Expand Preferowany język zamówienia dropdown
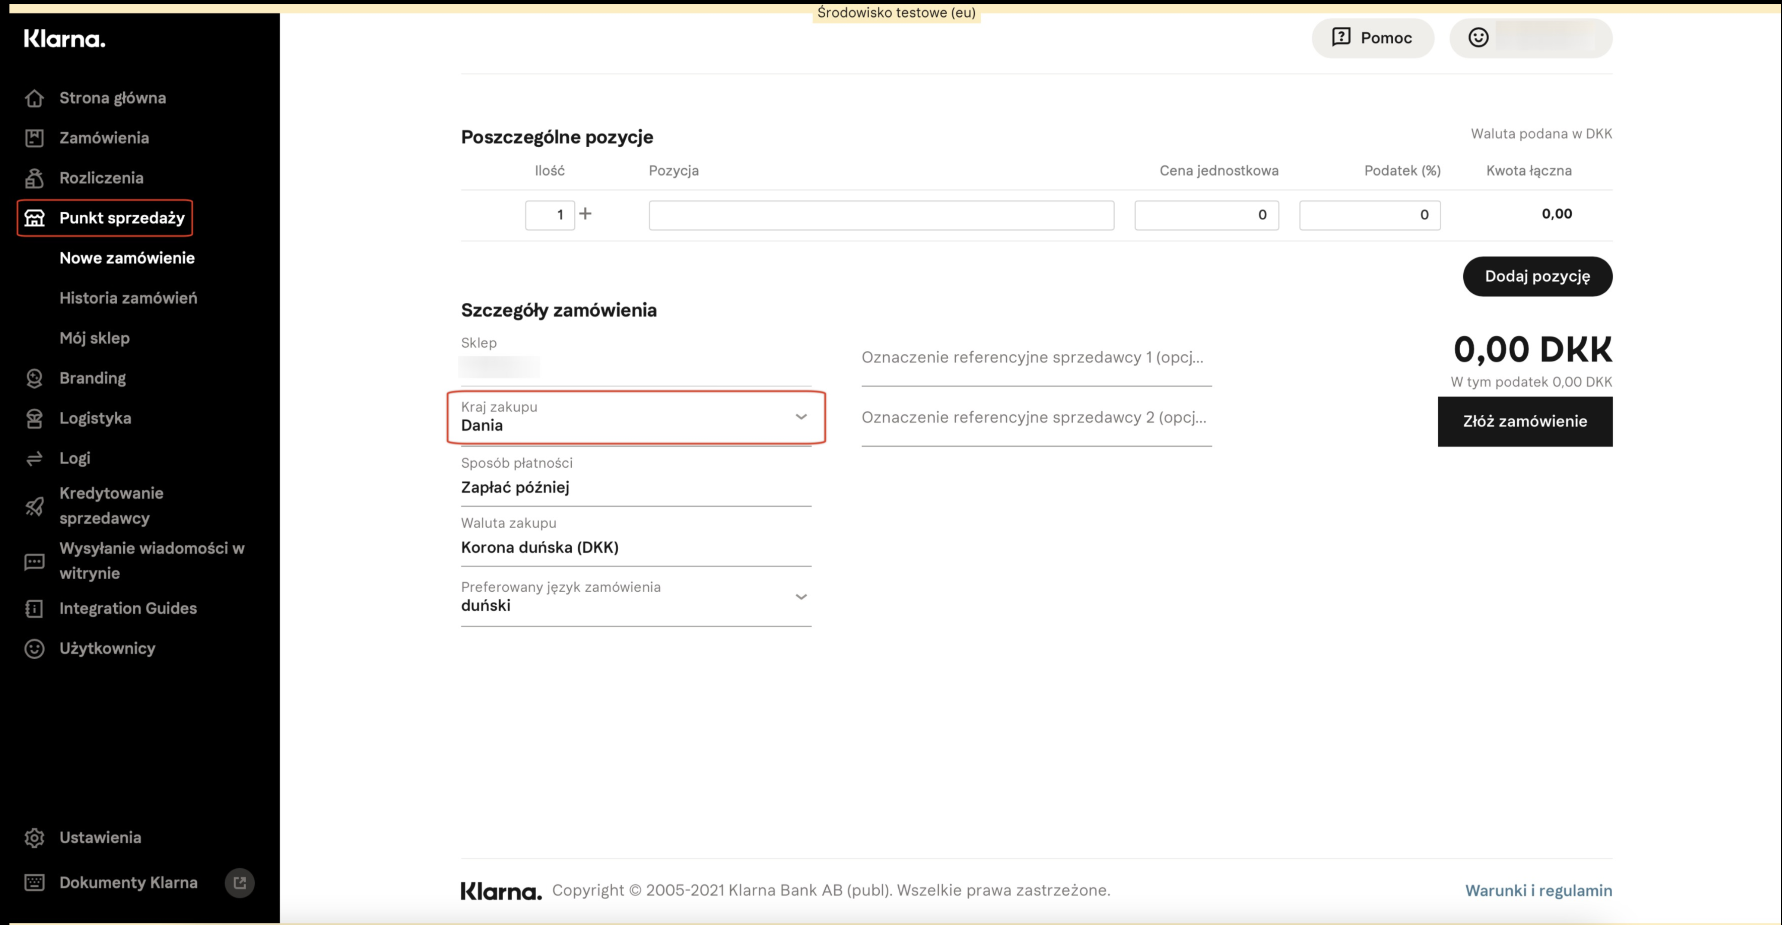 (800, 596)
